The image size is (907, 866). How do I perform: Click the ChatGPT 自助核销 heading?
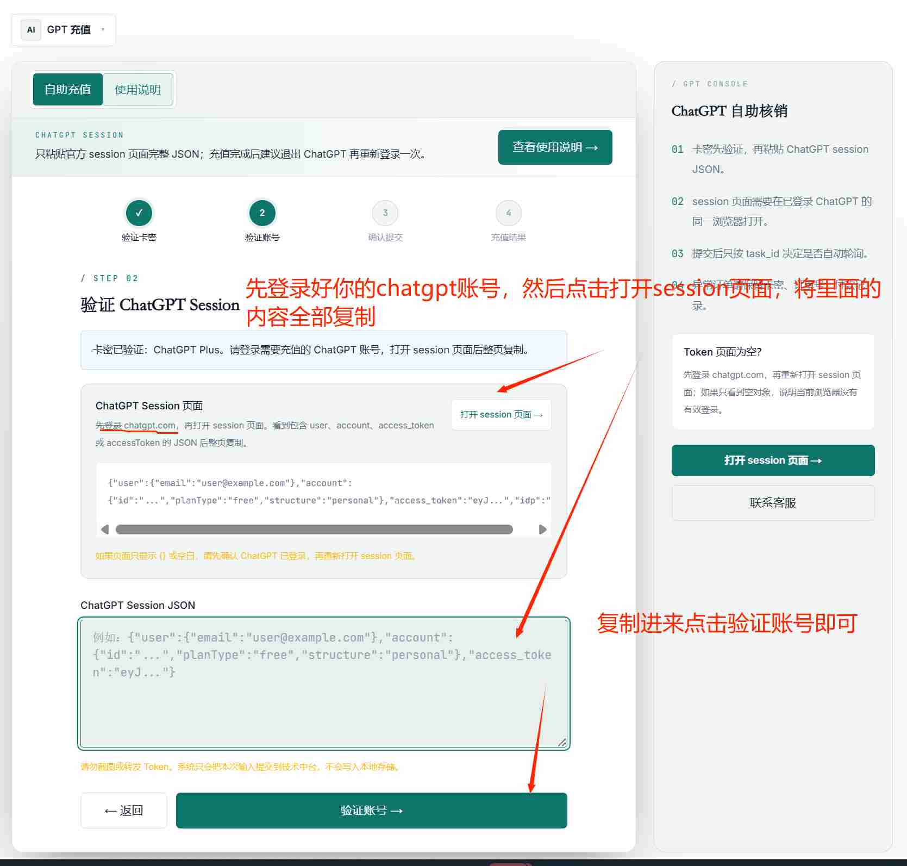729,111
